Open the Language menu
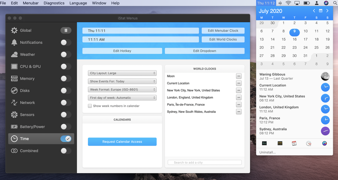This screenshot has width=338, height=180. click(78, 3)
